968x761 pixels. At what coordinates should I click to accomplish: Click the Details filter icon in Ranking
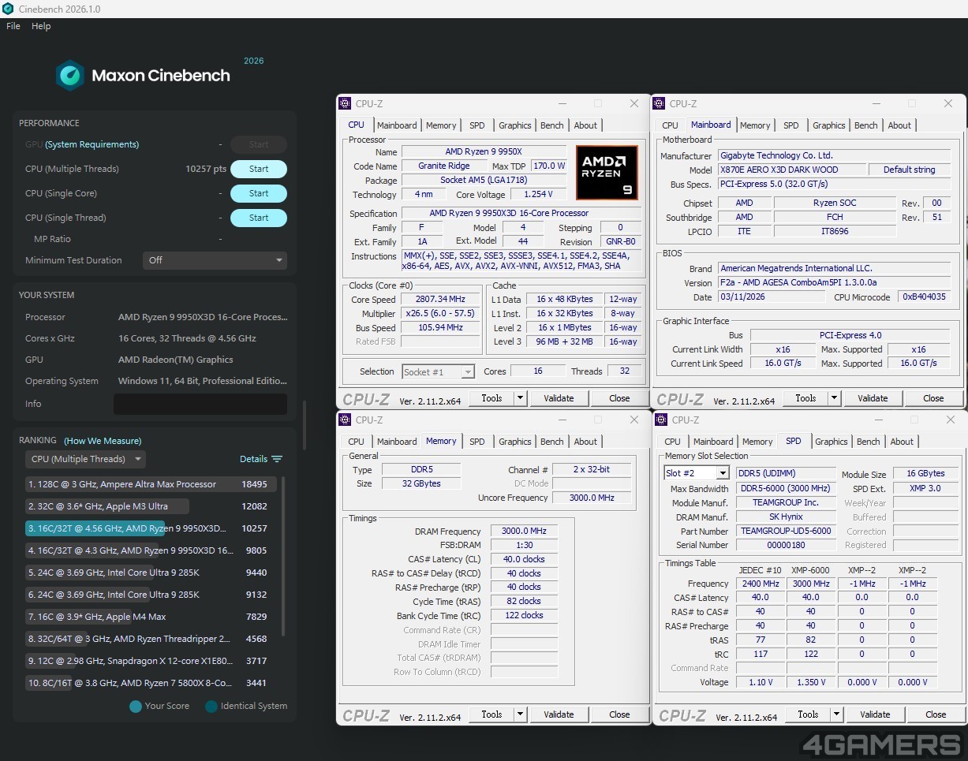(x=277, y=459)
